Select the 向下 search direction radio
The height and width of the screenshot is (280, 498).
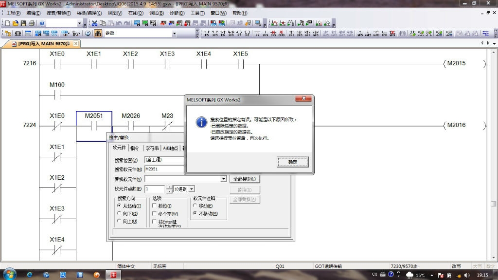click(x=119, y=213)
